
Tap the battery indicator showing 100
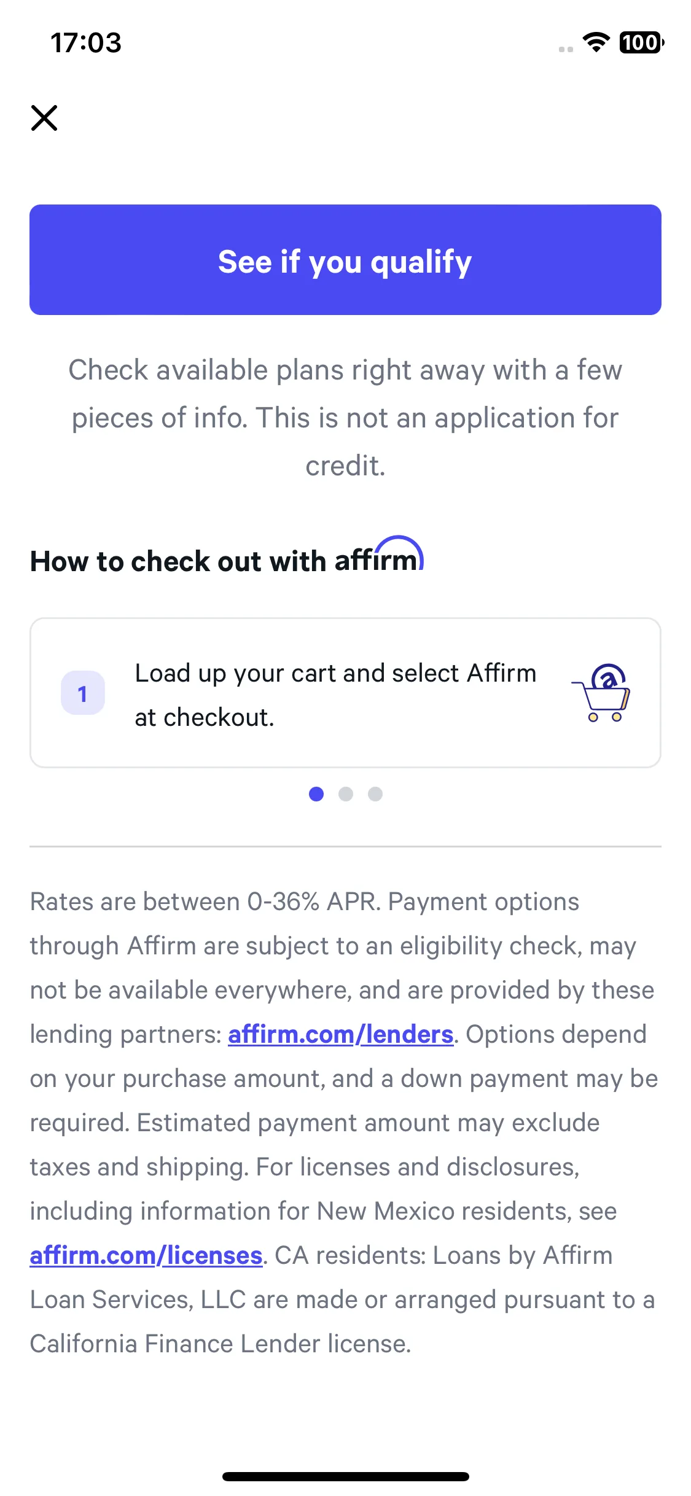[642, 42]
